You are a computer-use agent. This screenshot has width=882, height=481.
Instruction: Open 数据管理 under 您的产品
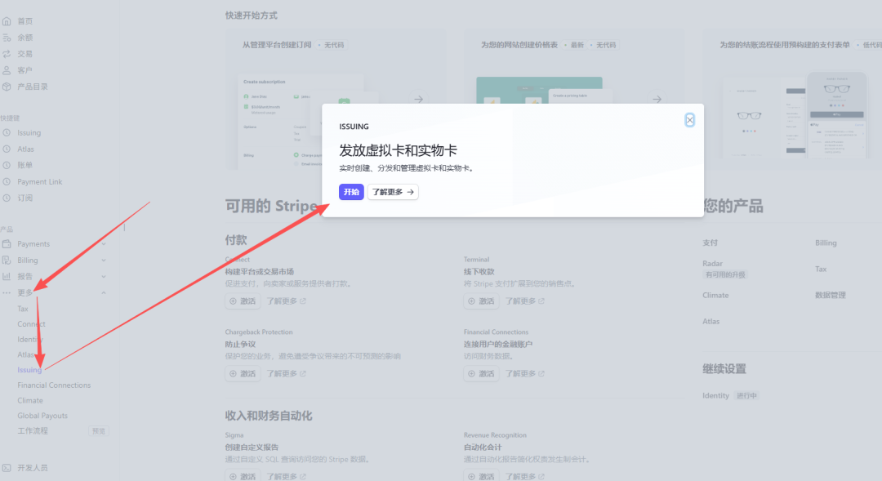[x=831, y=296]
